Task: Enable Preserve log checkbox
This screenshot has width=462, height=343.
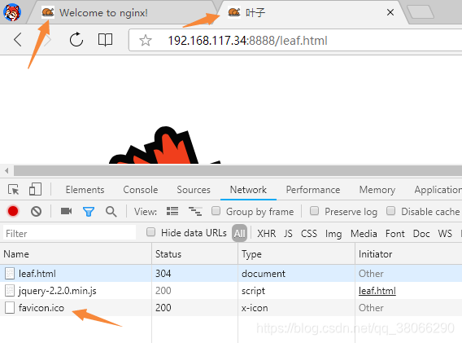Action: (315, 211)
